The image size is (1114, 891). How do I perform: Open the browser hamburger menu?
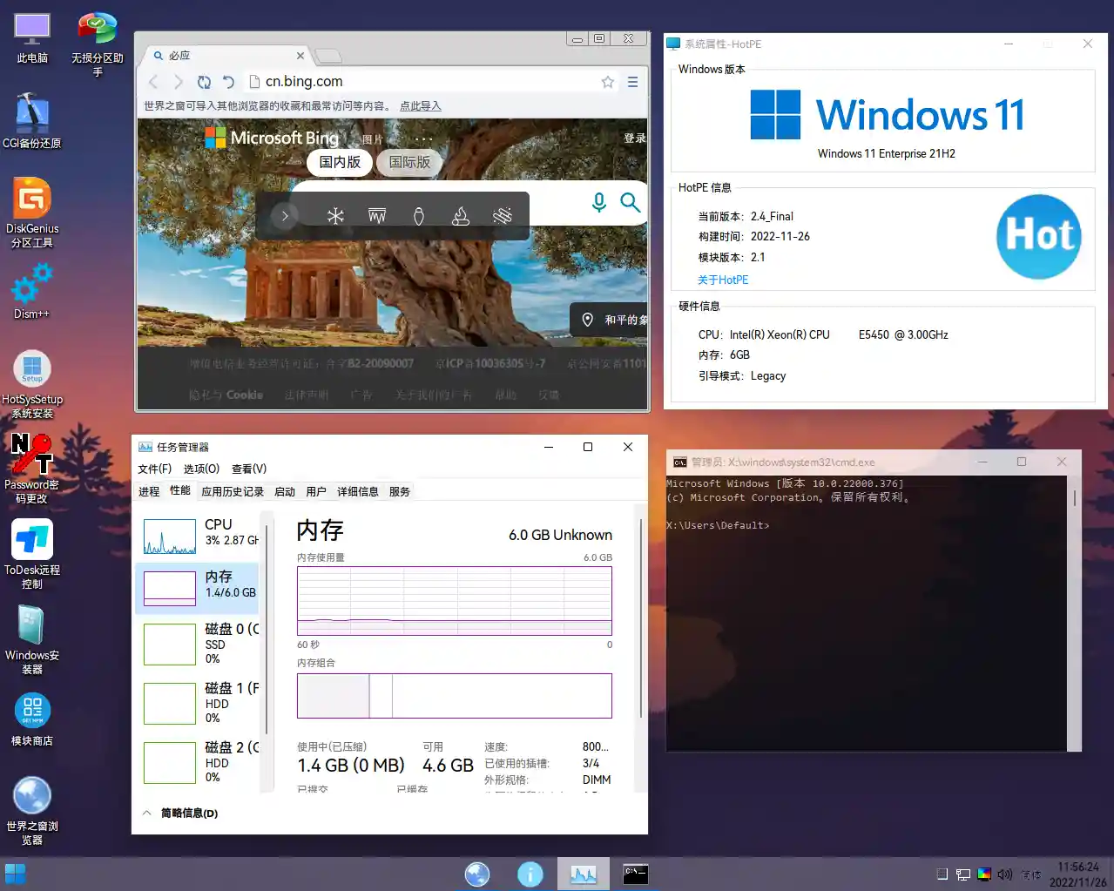pos(632,81)
